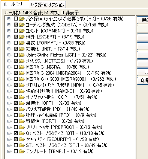
Task: Click the ル button above 印刷
Action: point(142,72)
